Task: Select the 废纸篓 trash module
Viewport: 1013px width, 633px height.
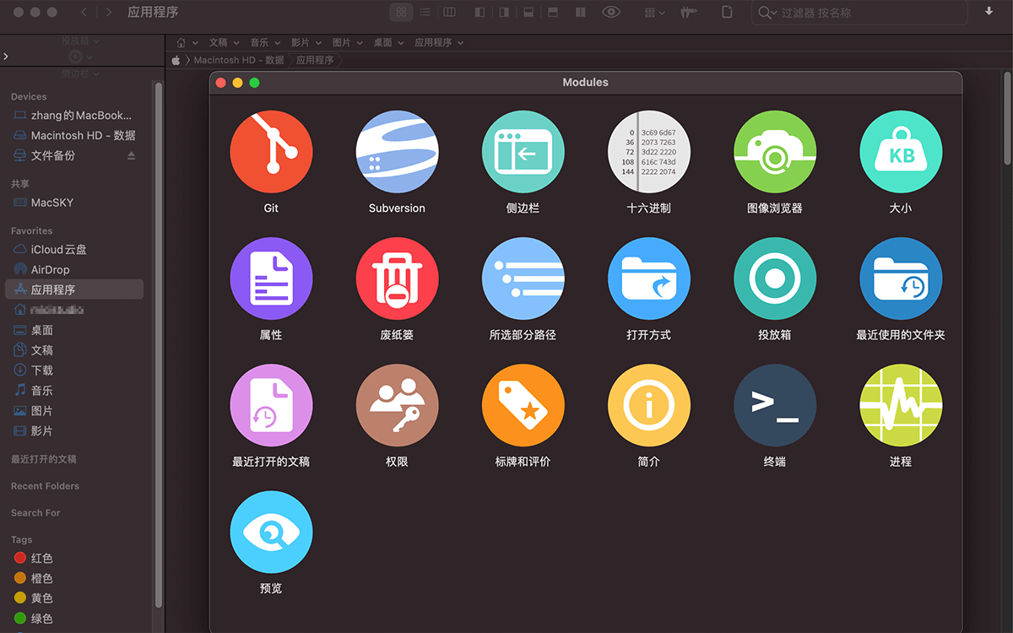Action: [397, 279]
